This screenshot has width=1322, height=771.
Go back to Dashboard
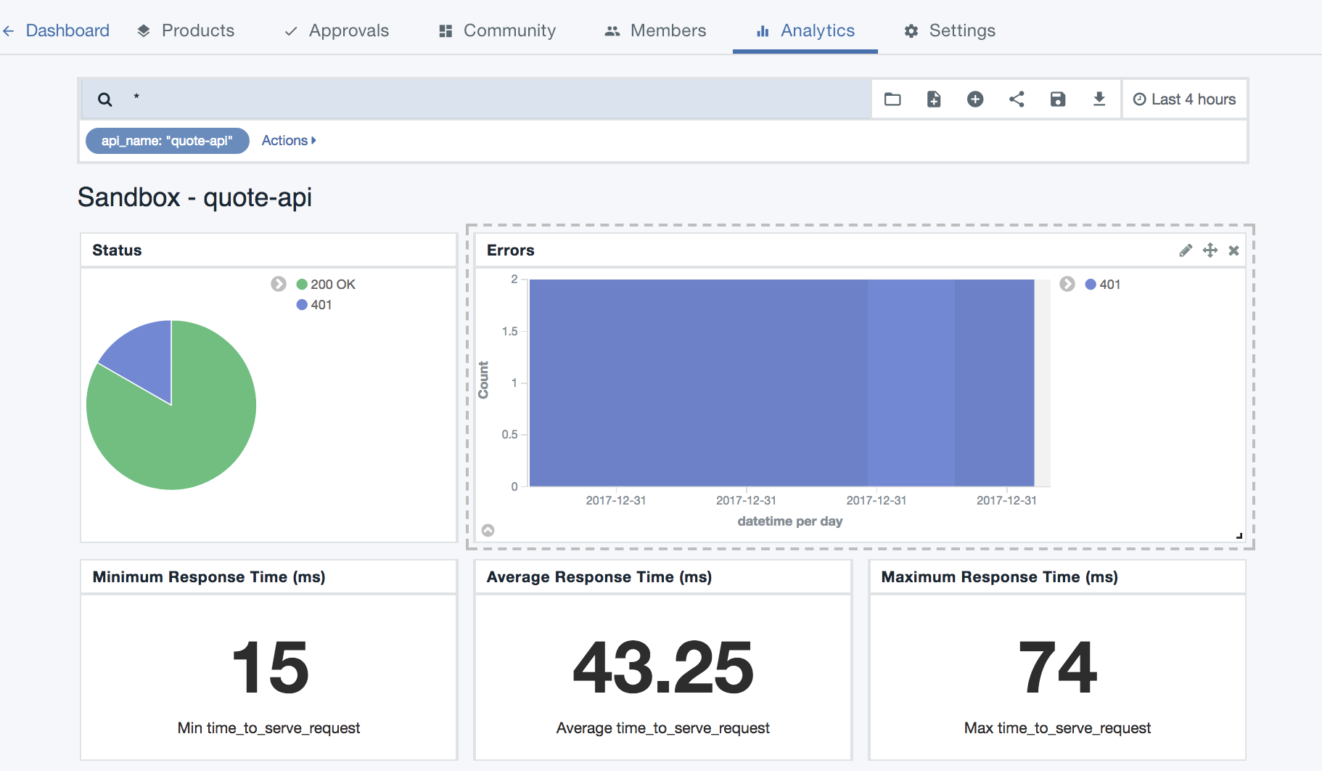[56, 30]
